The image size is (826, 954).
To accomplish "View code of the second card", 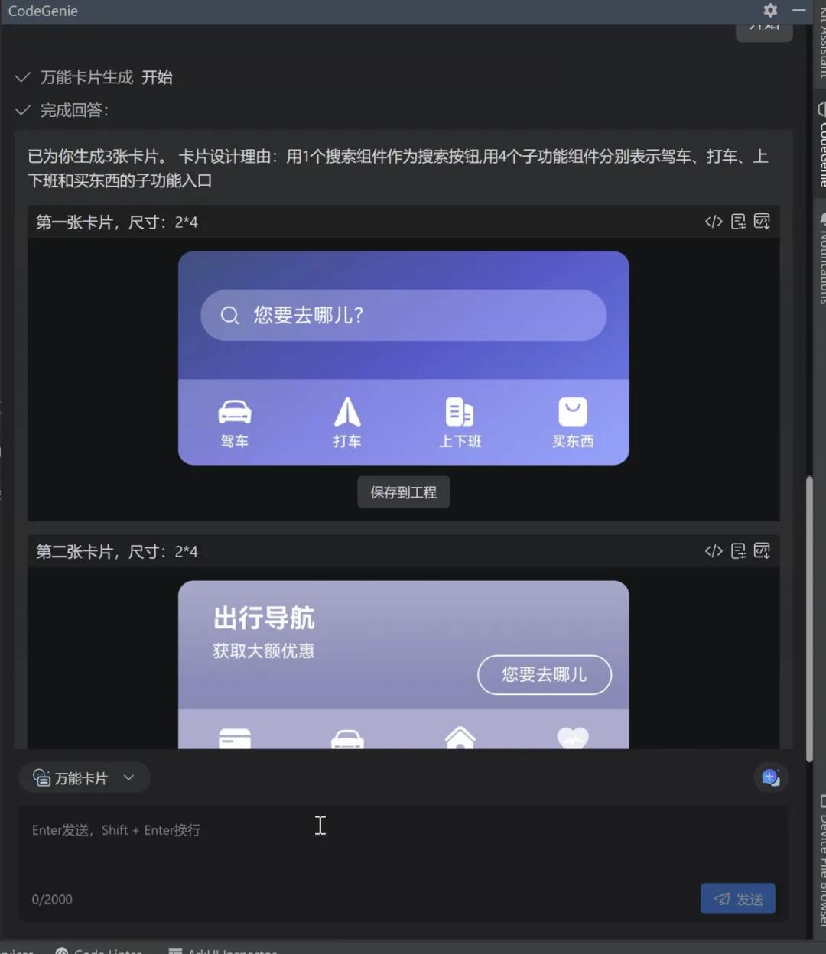I will tap(714, 550).
